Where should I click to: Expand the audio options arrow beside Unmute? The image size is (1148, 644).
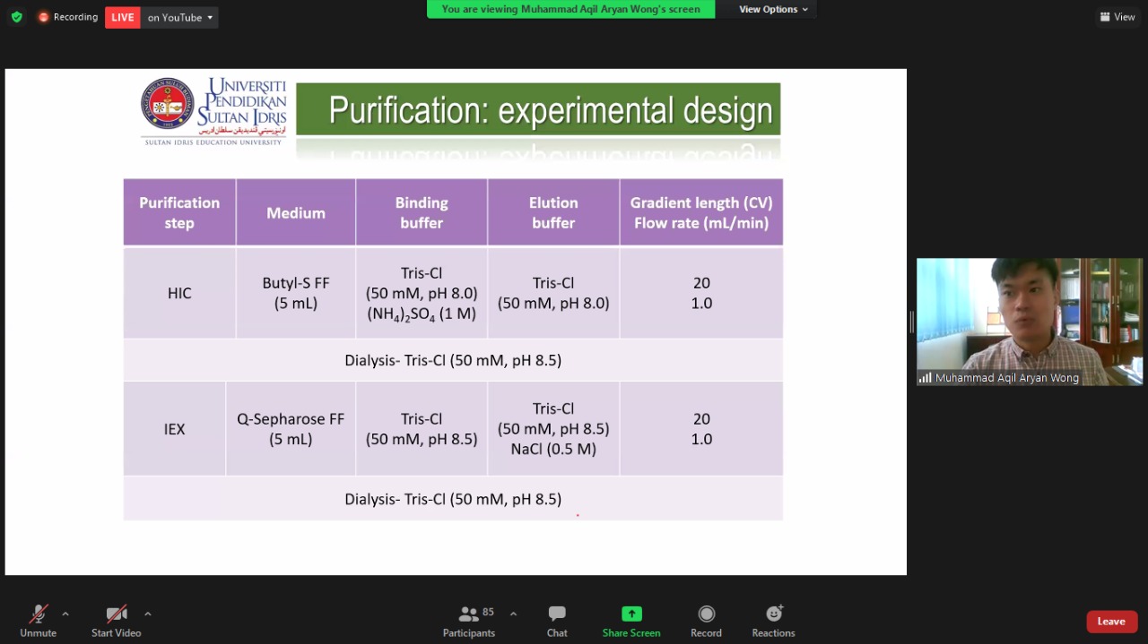(x=65, y=614)
